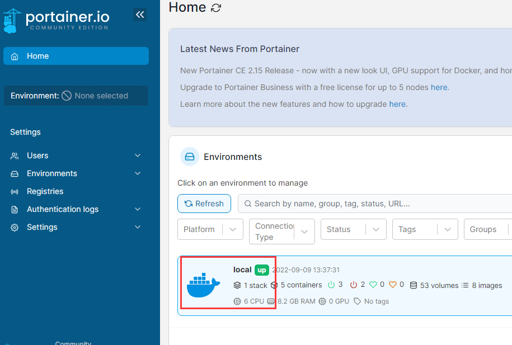Click the '6 CPU' value
This screenshot has width=512, height=345.
tap(254, 301)
